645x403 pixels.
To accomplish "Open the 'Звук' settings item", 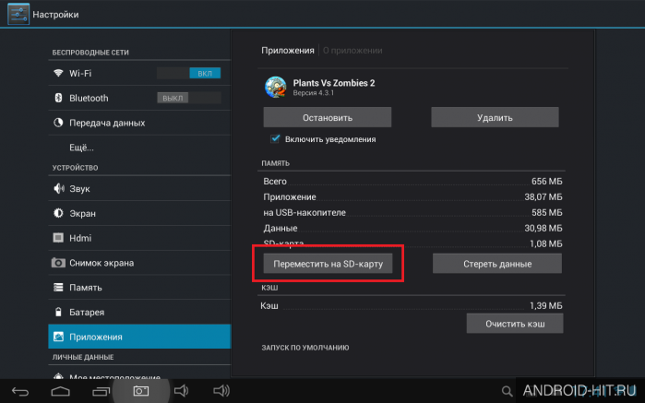I will pyautogui.click(x=139, y=189).
